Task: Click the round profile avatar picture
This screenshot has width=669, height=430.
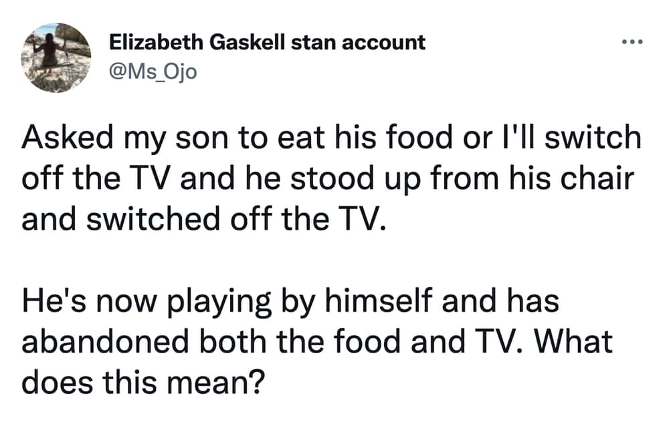Action: (x=56, y=58)
